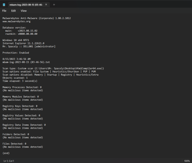This screenshot has width=192, height=163.
Task: Click the www.malwarebytes.org text line
Action: [17, 22]
